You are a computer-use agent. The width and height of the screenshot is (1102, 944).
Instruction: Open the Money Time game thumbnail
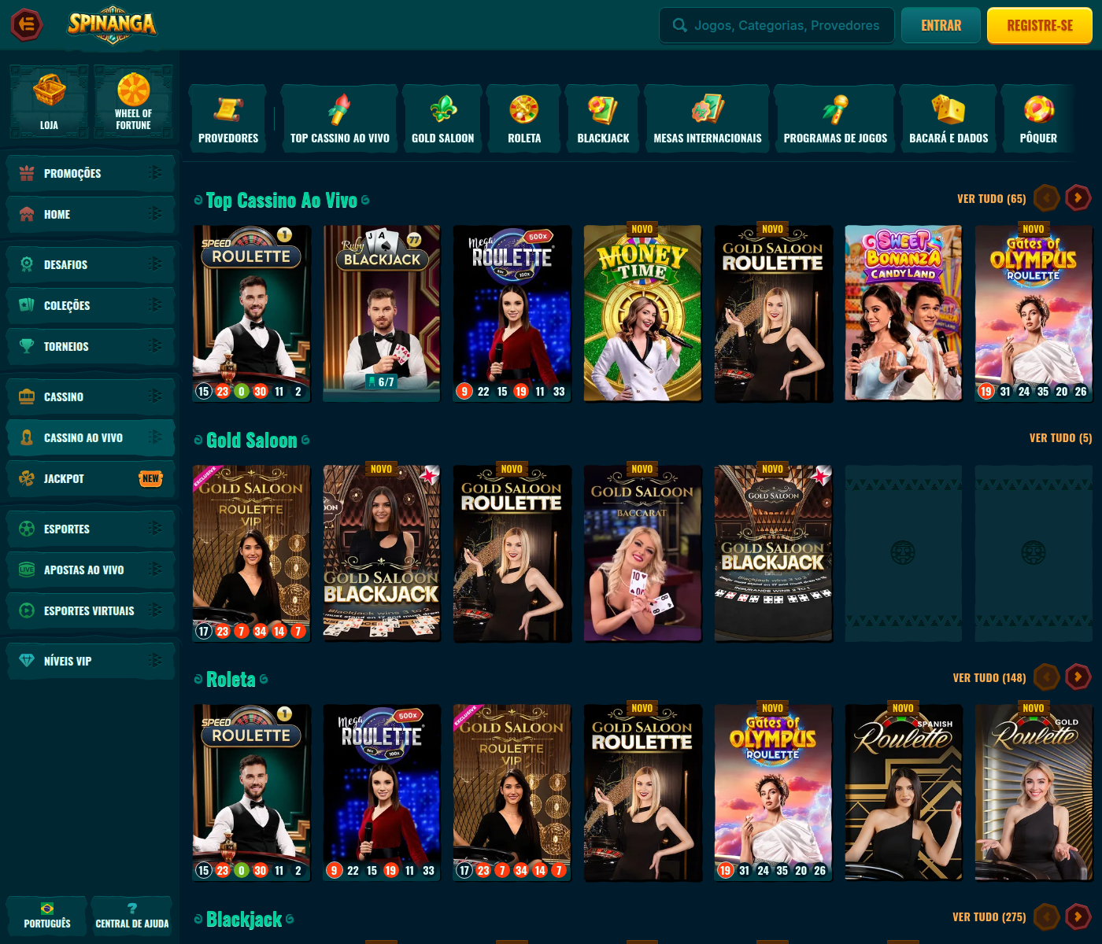[642, 314]
